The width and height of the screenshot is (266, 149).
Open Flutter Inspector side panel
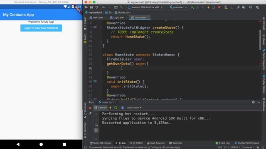(x=264, y=60)
